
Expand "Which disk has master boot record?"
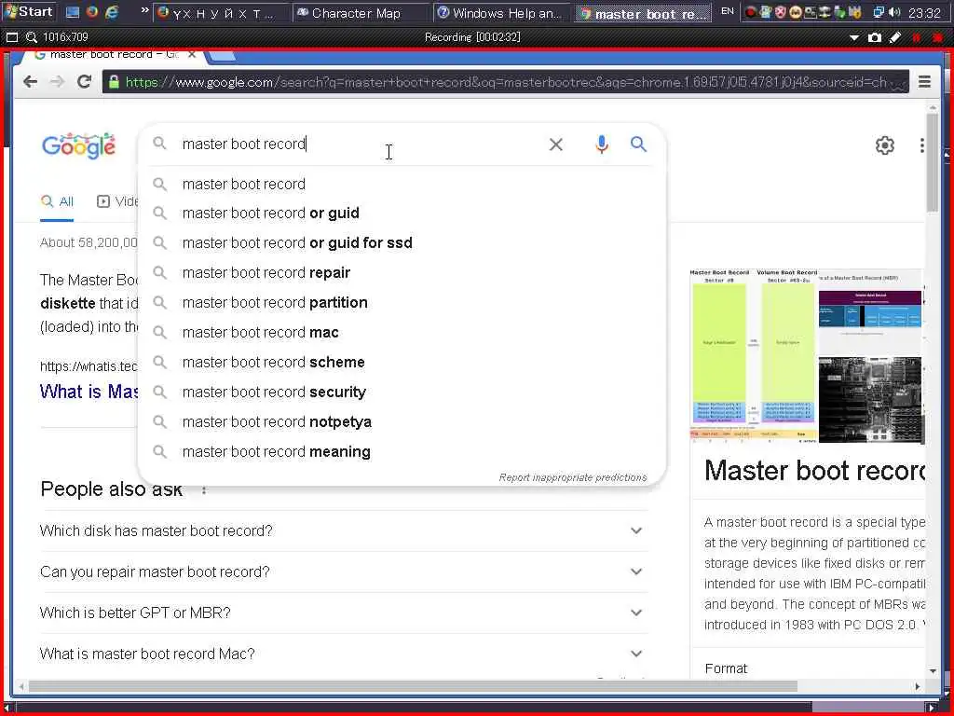(344, 530)
